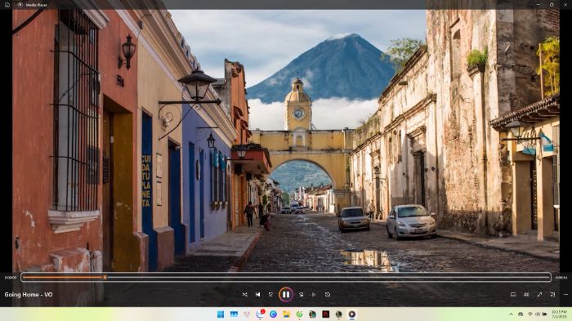The image size is (572, 321).
Task: Open the Windows Start menu
Action: (x=221, y=314)
